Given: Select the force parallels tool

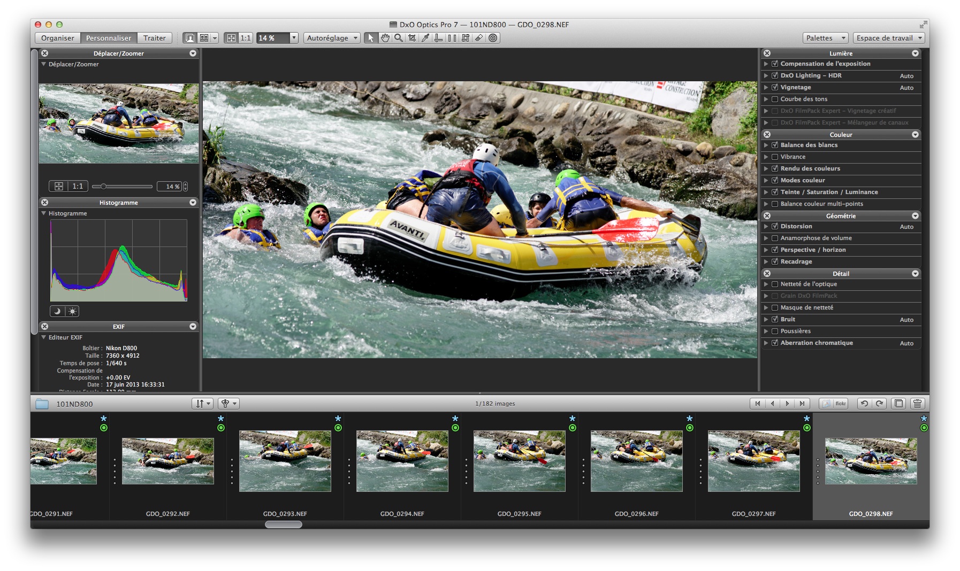Looking at the screenshot, I should point(452,38).
